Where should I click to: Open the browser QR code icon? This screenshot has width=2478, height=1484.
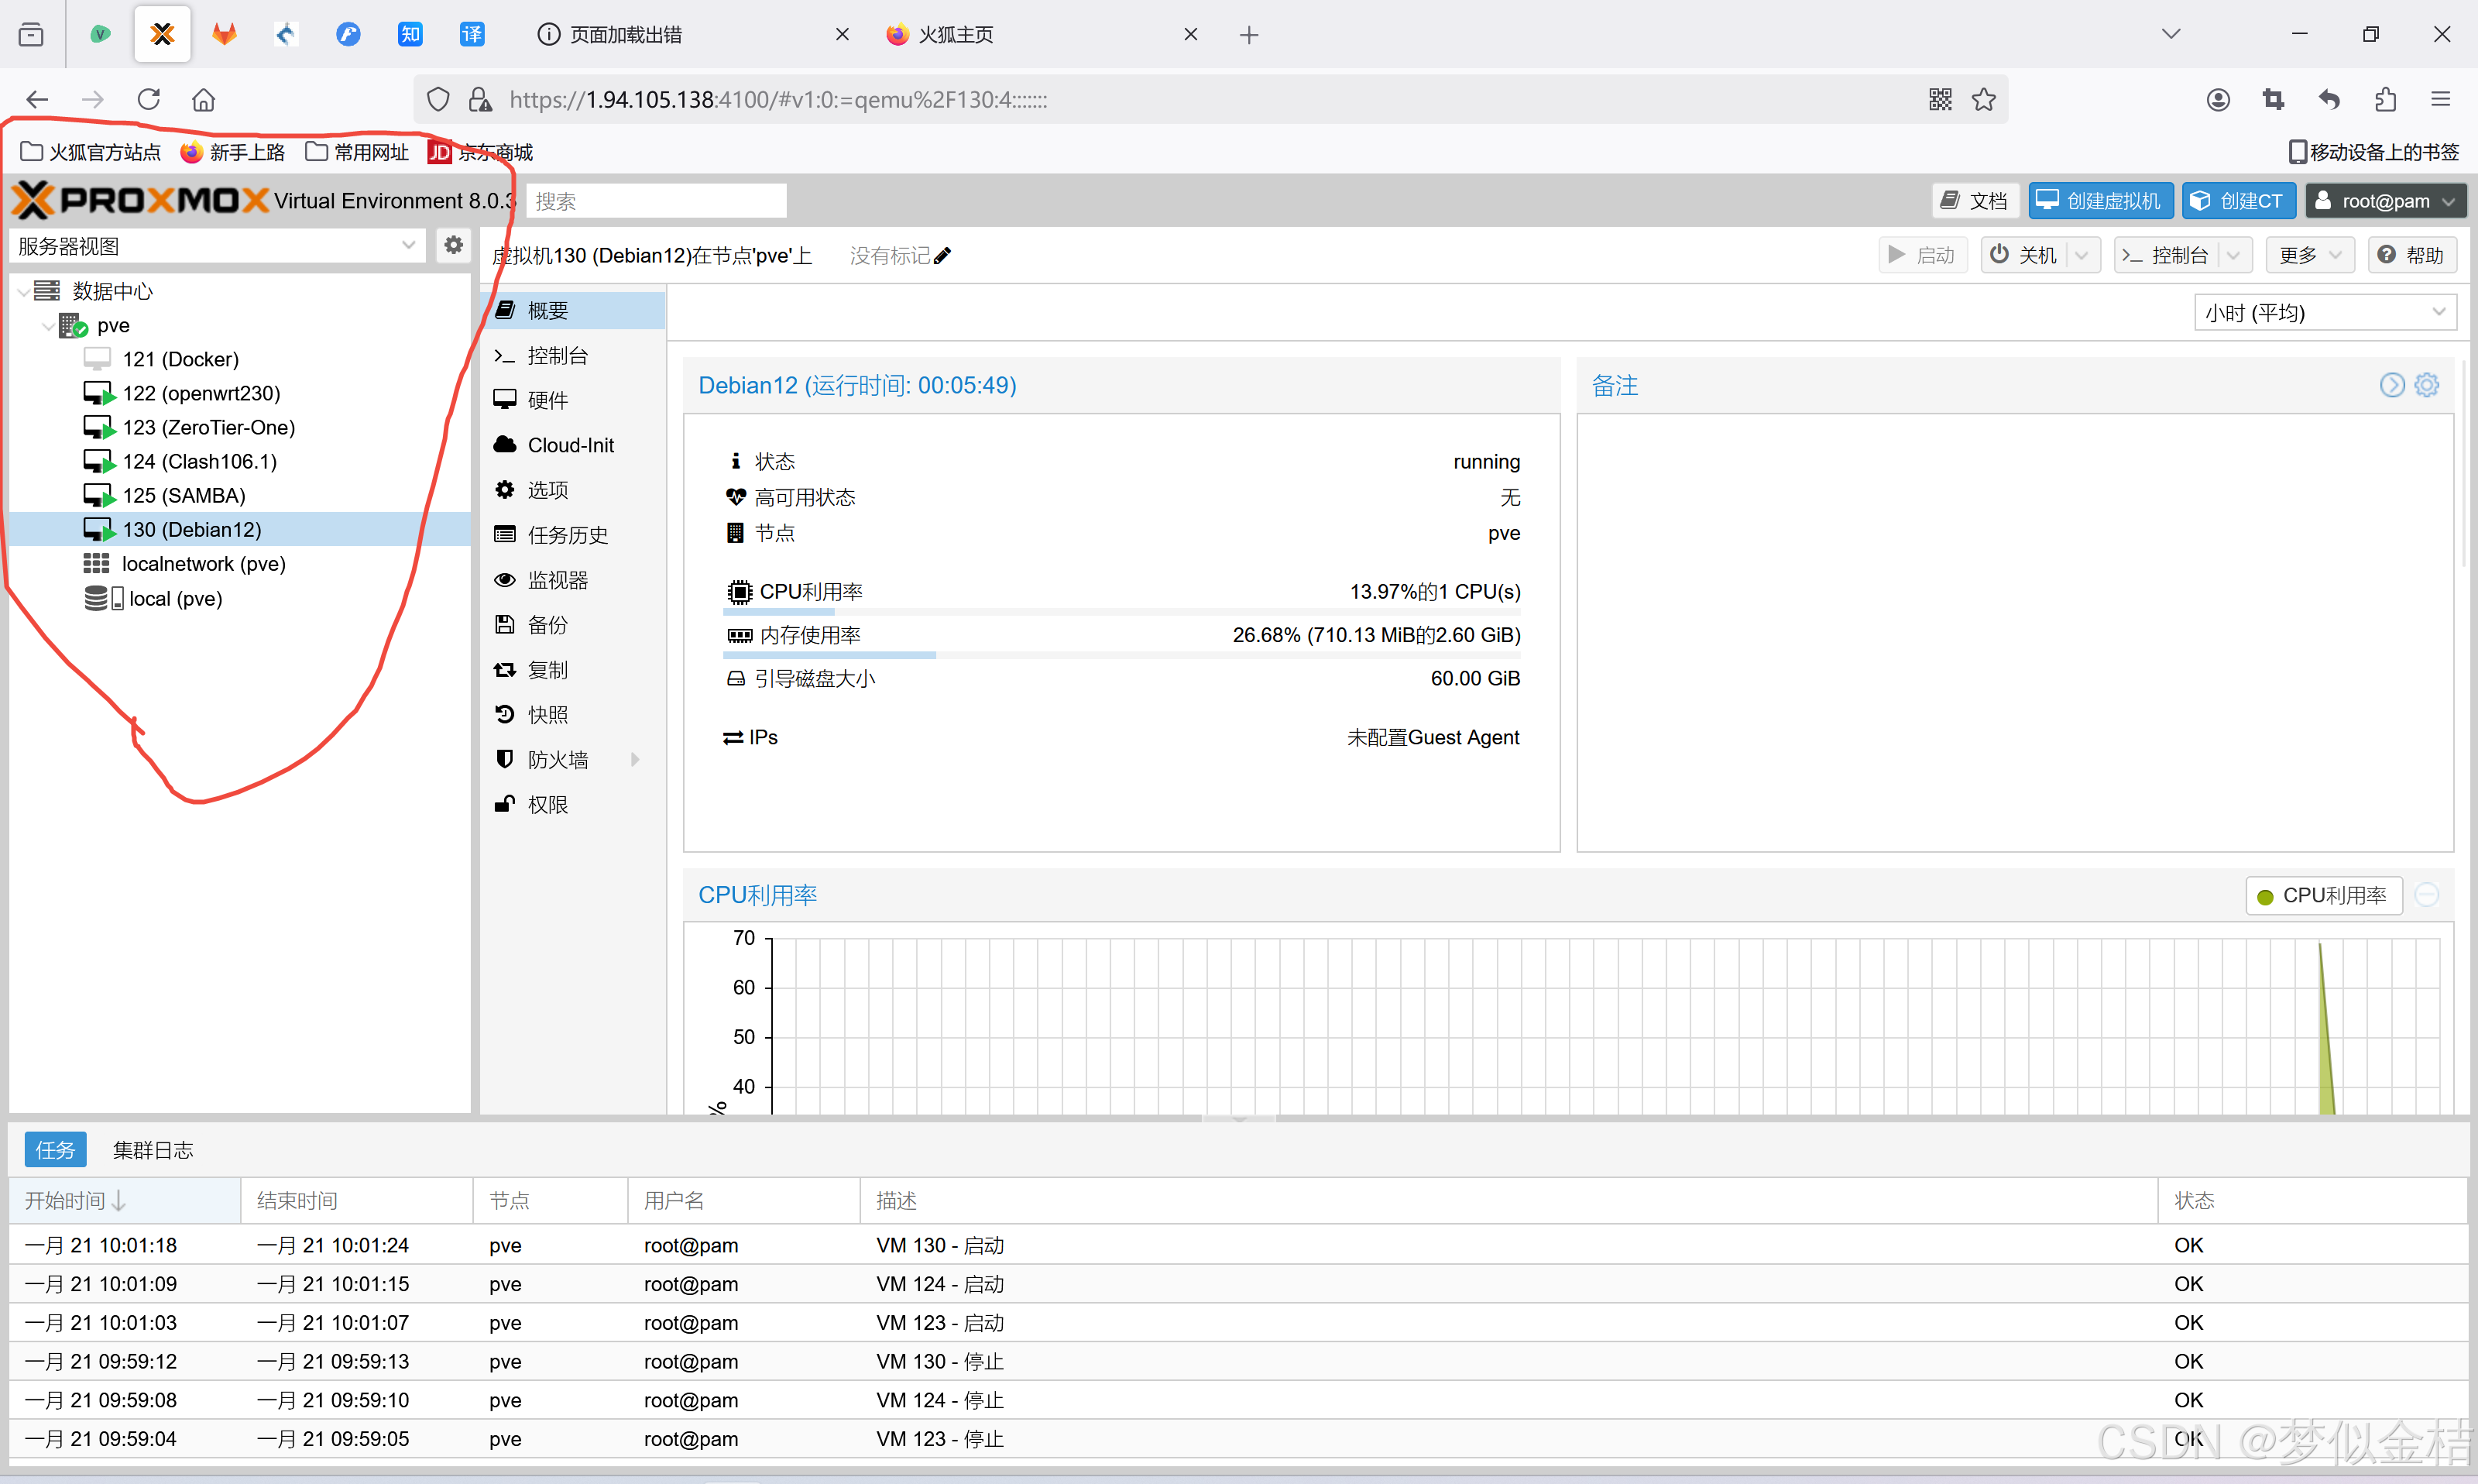[1939, 99]
